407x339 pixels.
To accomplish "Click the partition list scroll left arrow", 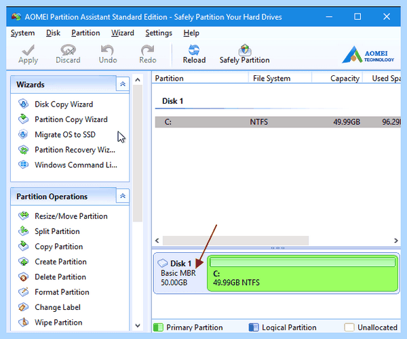I will 157,241.
